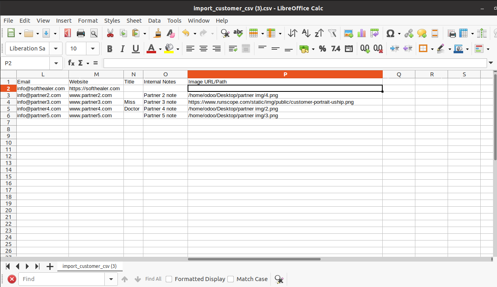Click the Find All button
Viewport: 497px width, 287px height.
(x=153, y=279)
